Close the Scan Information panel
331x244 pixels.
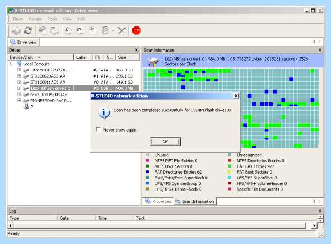tap(320, 50)
